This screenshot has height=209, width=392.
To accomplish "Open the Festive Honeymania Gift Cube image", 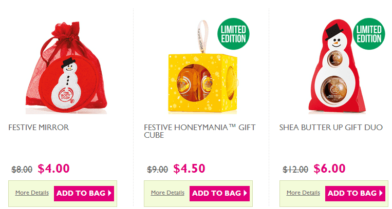I will 203,67.
